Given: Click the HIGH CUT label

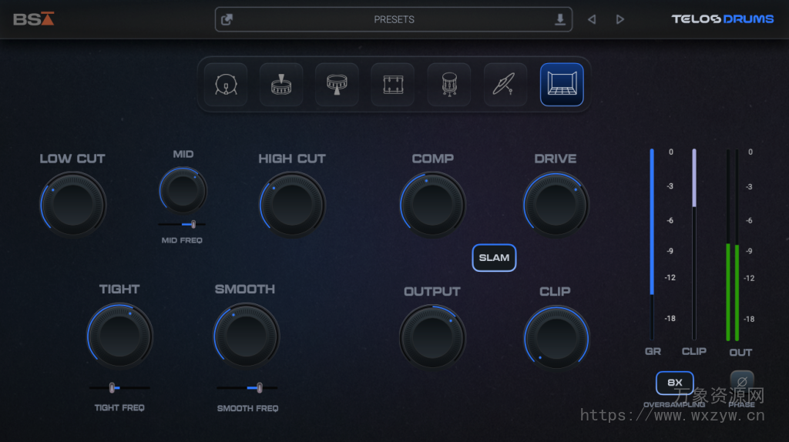Looking at the screenshot, I should tap(292, 159).
